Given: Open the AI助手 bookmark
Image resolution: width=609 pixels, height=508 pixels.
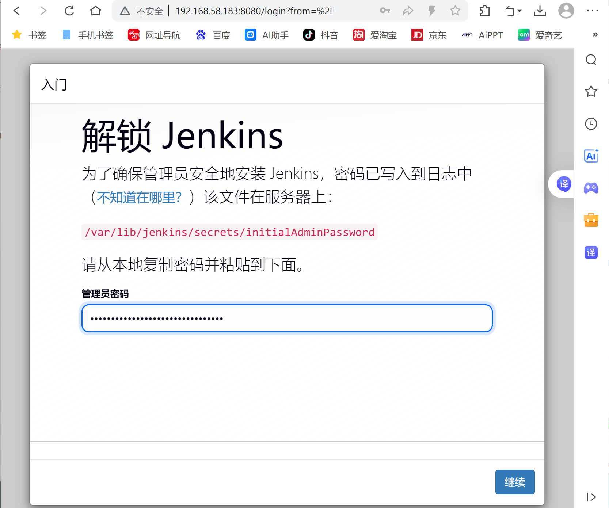Looking at the screenshot, I should click(x=267, y=35).
